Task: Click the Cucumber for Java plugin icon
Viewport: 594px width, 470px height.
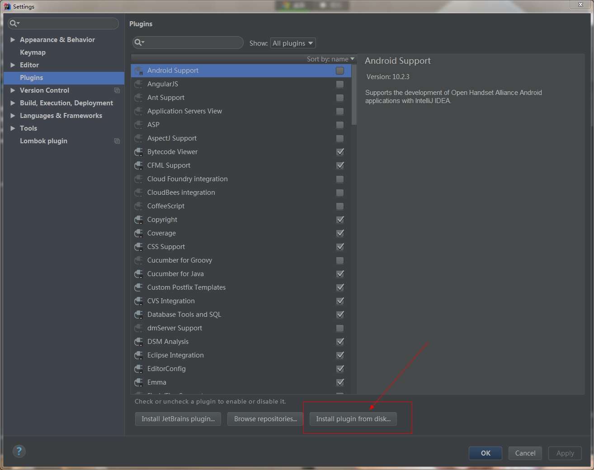Action: (139, 274)
